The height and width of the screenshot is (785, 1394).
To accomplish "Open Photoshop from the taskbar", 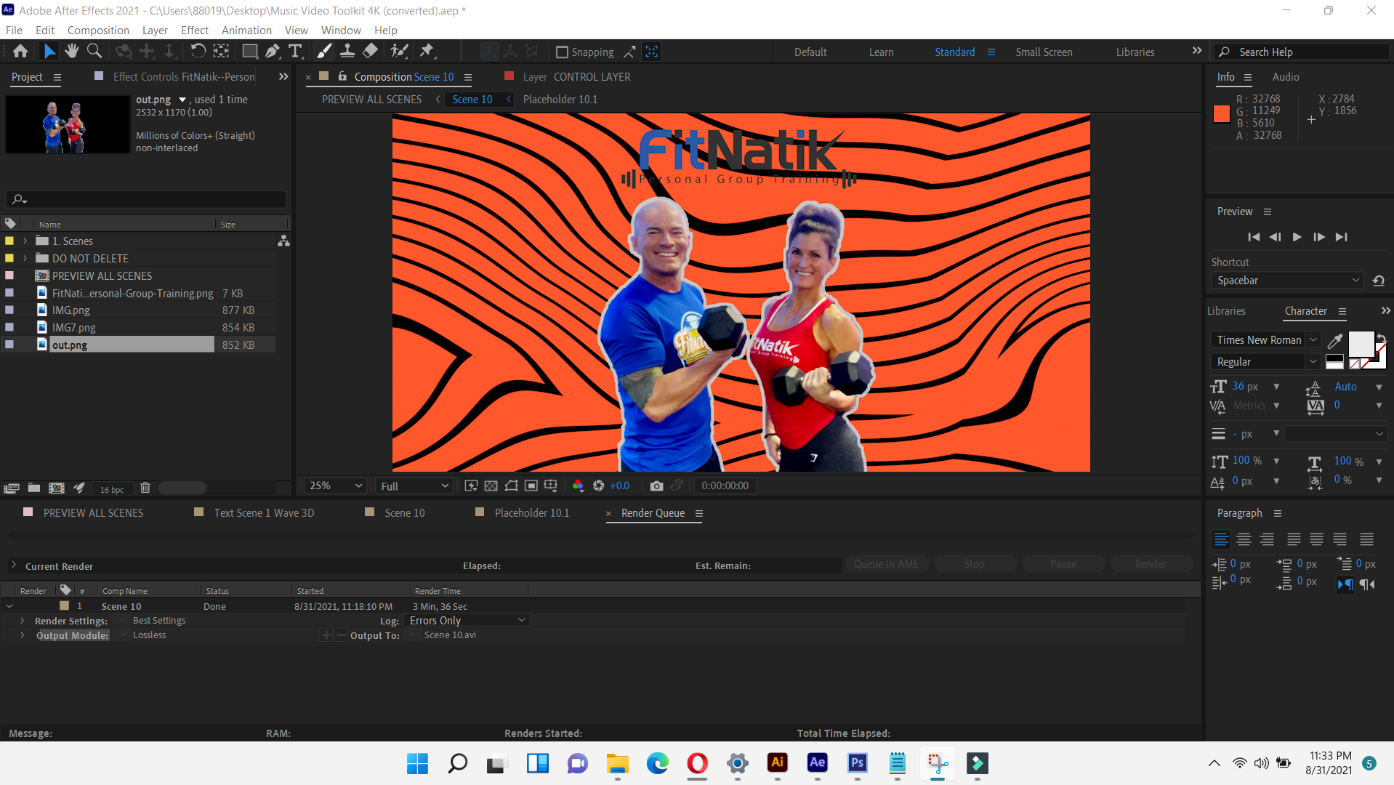I will click(857, 762).
